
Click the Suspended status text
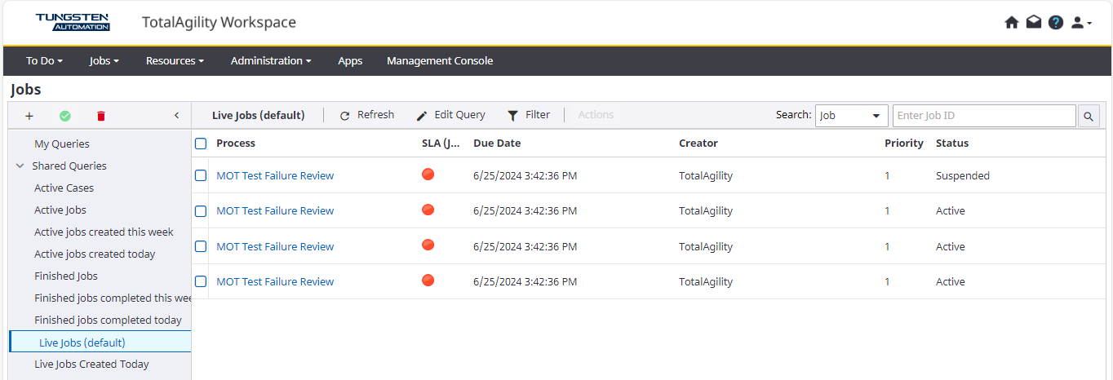963,175
